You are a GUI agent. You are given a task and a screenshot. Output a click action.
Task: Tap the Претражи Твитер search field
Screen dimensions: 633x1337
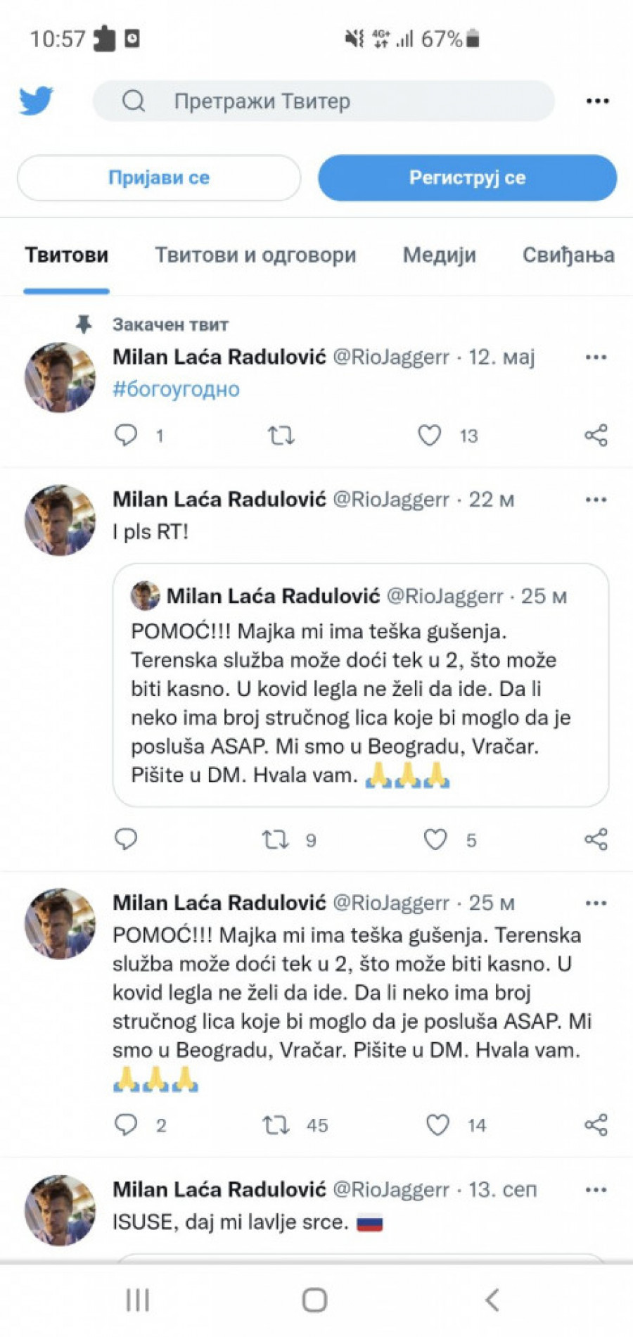click(x=324, y=101)
